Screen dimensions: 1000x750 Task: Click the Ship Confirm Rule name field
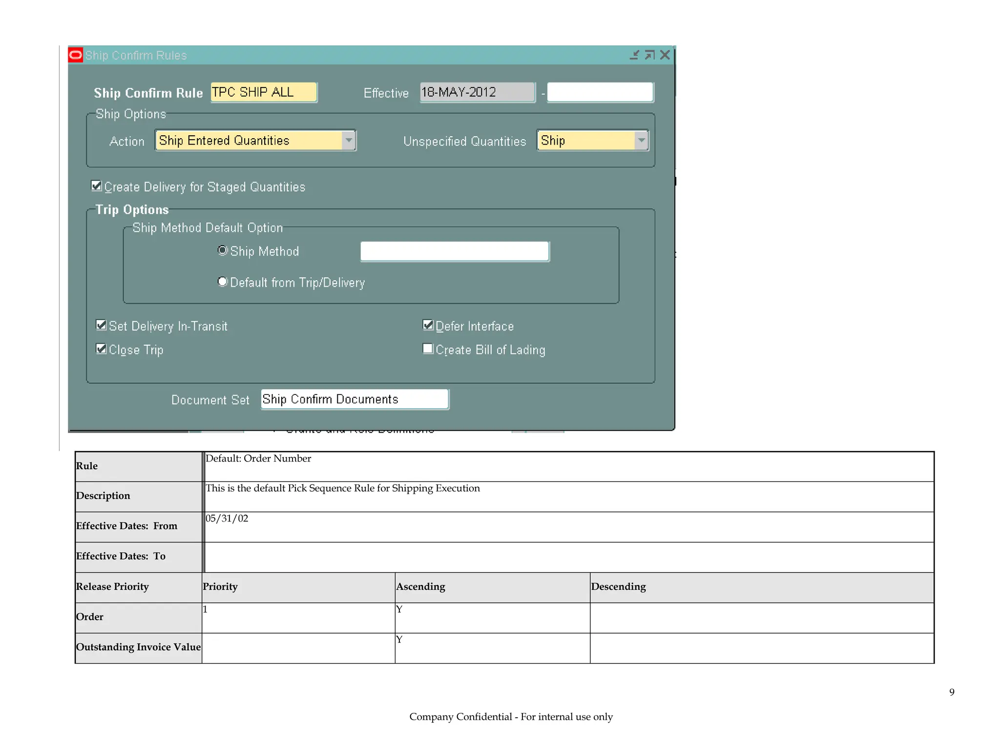pos(264,92)
